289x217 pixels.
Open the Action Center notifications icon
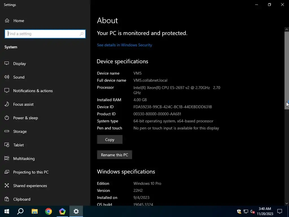coord(280,211)
